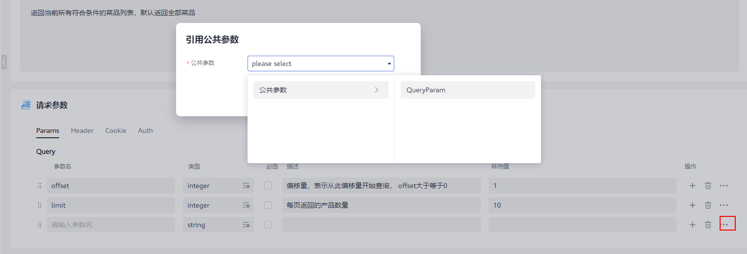
Task: Edit the 每页返回的产品数量 description field
Action: 382,205
